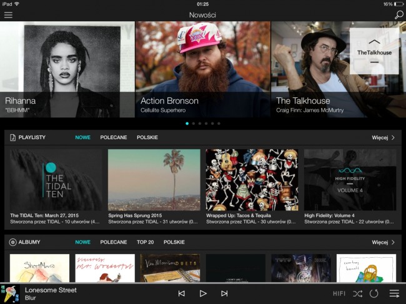The height and width of the screenshot is (304, 406).
Task: Tap the battery indicator in status bar
Action: [399, 4]
